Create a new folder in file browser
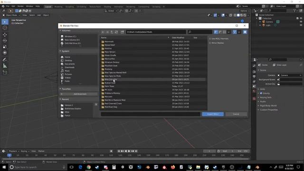The image size is (304, 171). point(122,32)
